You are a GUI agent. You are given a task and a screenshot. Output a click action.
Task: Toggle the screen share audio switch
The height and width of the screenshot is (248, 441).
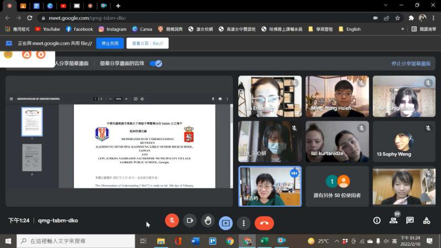pos(156,63)
